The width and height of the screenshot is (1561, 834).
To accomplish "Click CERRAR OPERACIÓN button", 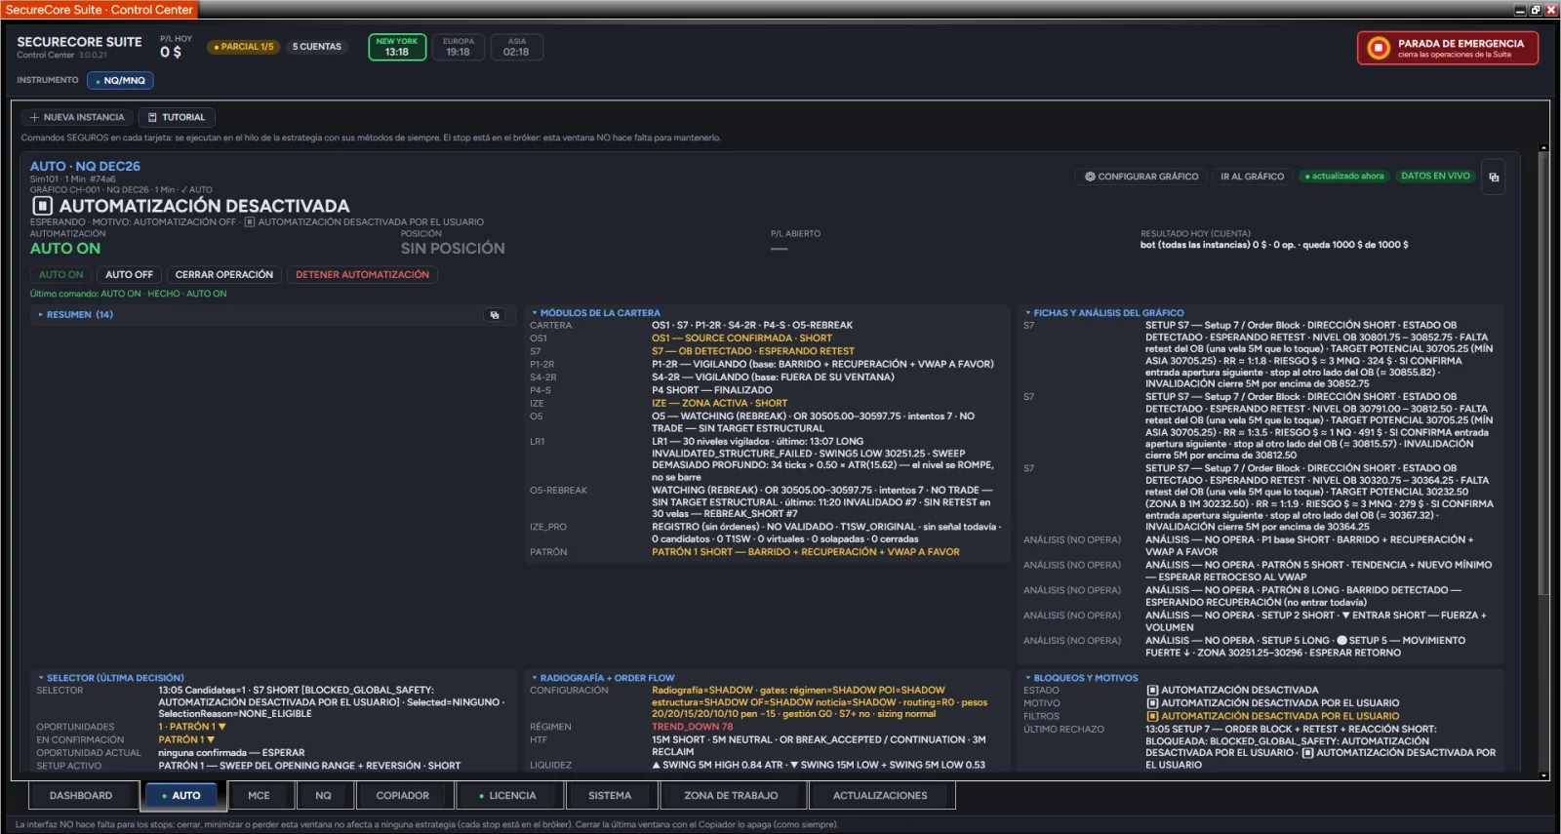I will coord(224,275).
